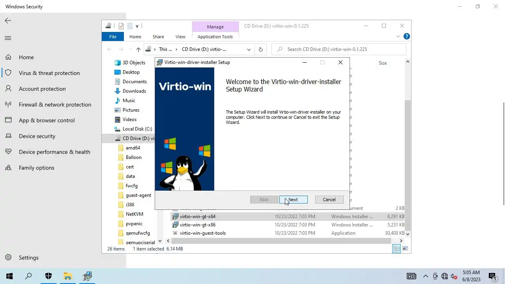Click Next in the Virtio-win setup wizard
The height and width of the screenshot is (284, 505).
294,200
